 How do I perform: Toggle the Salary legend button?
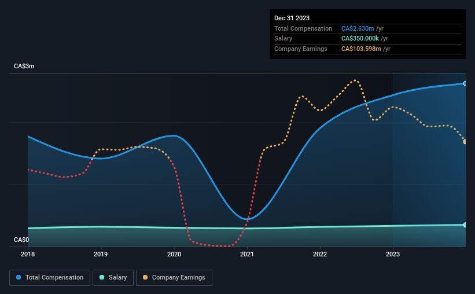(x=113, y=278)
